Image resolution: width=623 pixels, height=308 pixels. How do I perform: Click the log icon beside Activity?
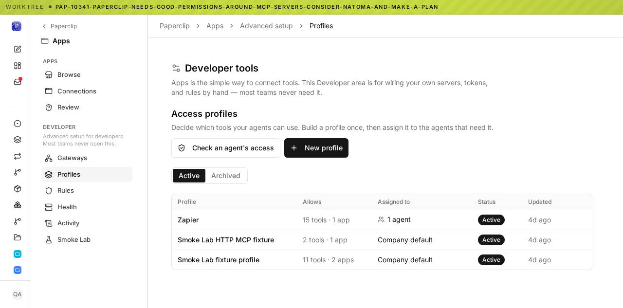[x=49, y=223]
